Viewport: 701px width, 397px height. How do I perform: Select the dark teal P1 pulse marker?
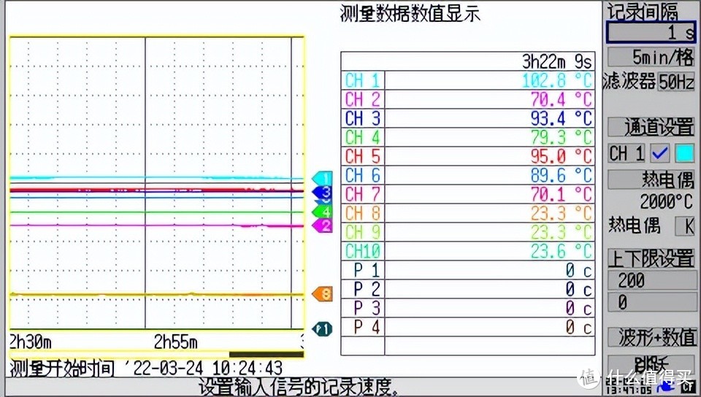322,329
